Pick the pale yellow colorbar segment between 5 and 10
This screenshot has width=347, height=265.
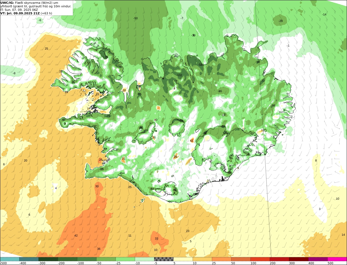[183, 259]
